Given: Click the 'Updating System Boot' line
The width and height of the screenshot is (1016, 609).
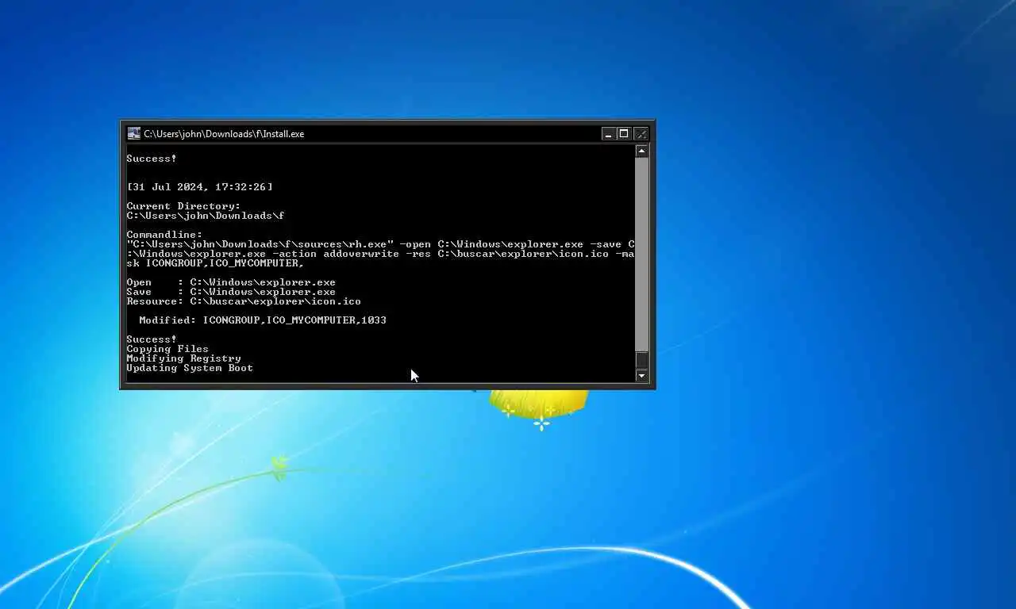Looking at the screenshot, I should 190,368.
